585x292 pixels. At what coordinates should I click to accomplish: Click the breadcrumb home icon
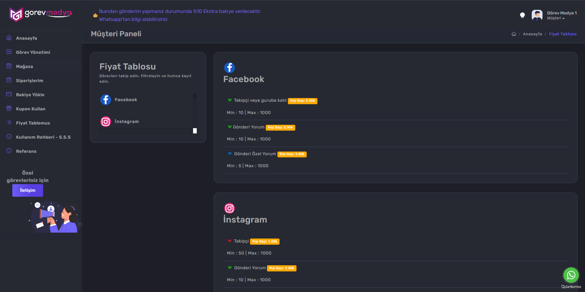point(514,34)
